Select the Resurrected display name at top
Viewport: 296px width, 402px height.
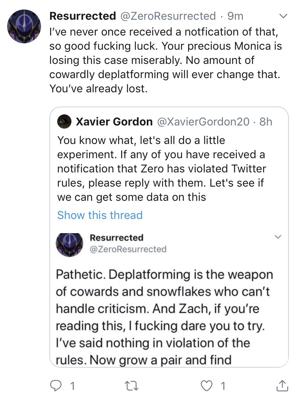pyautogui.click(x=82, y=16)
